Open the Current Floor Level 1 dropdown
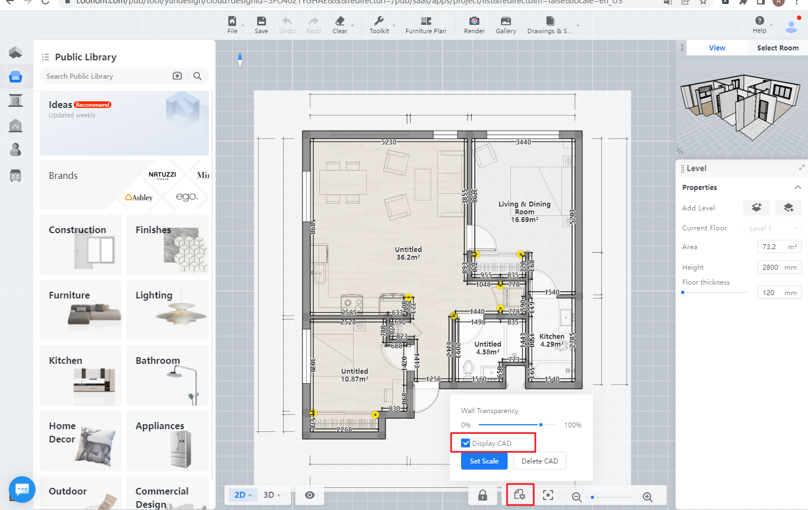Image resolution: width=808 pixels, height=510 pixels. point(773,228)
